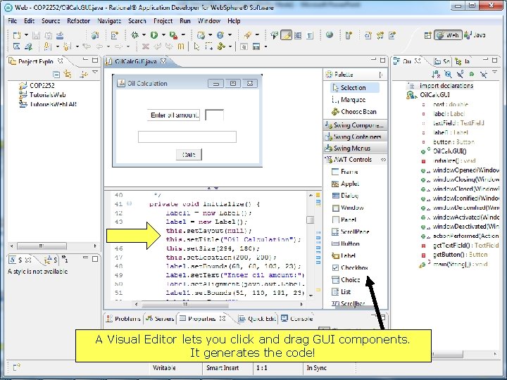Image resolution: width=507 pixels, height=380 pixels.
Task: Toggle Mark Occurrences highlighter toolbar button
Action: pos(286,35)
